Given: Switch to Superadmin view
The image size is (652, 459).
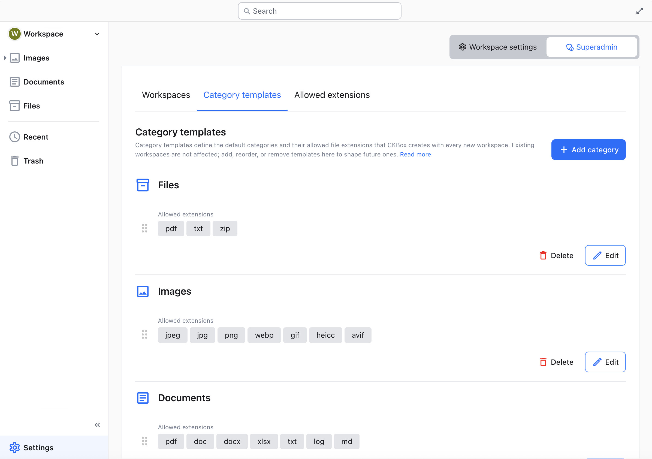Looking at the screenshot, I should pos(591,47).
